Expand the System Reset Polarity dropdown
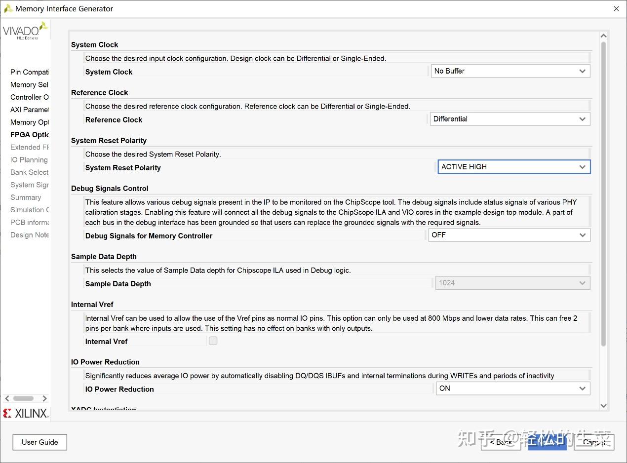 click(514, 167)
